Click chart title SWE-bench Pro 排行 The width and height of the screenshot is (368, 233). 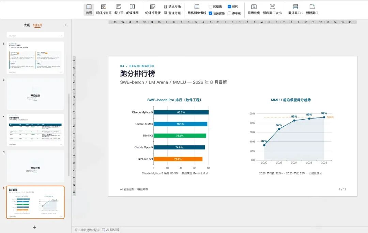click(174, 100)
